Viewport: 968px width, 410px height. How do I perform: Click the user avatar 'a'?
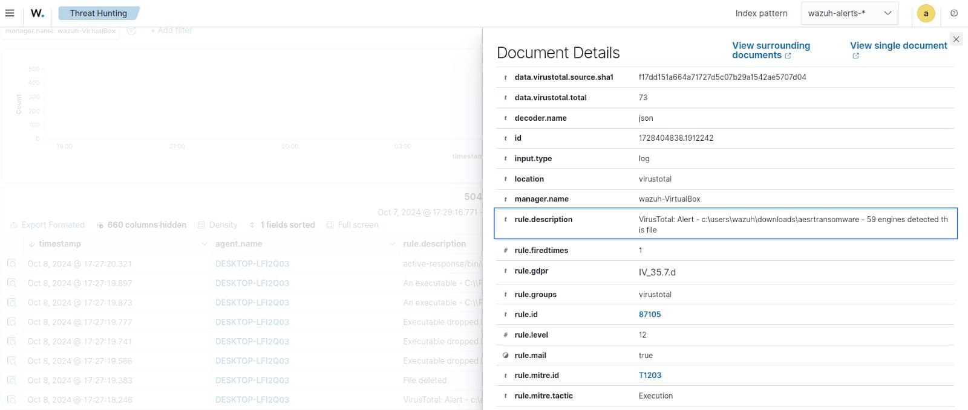(x=926, y=13)
